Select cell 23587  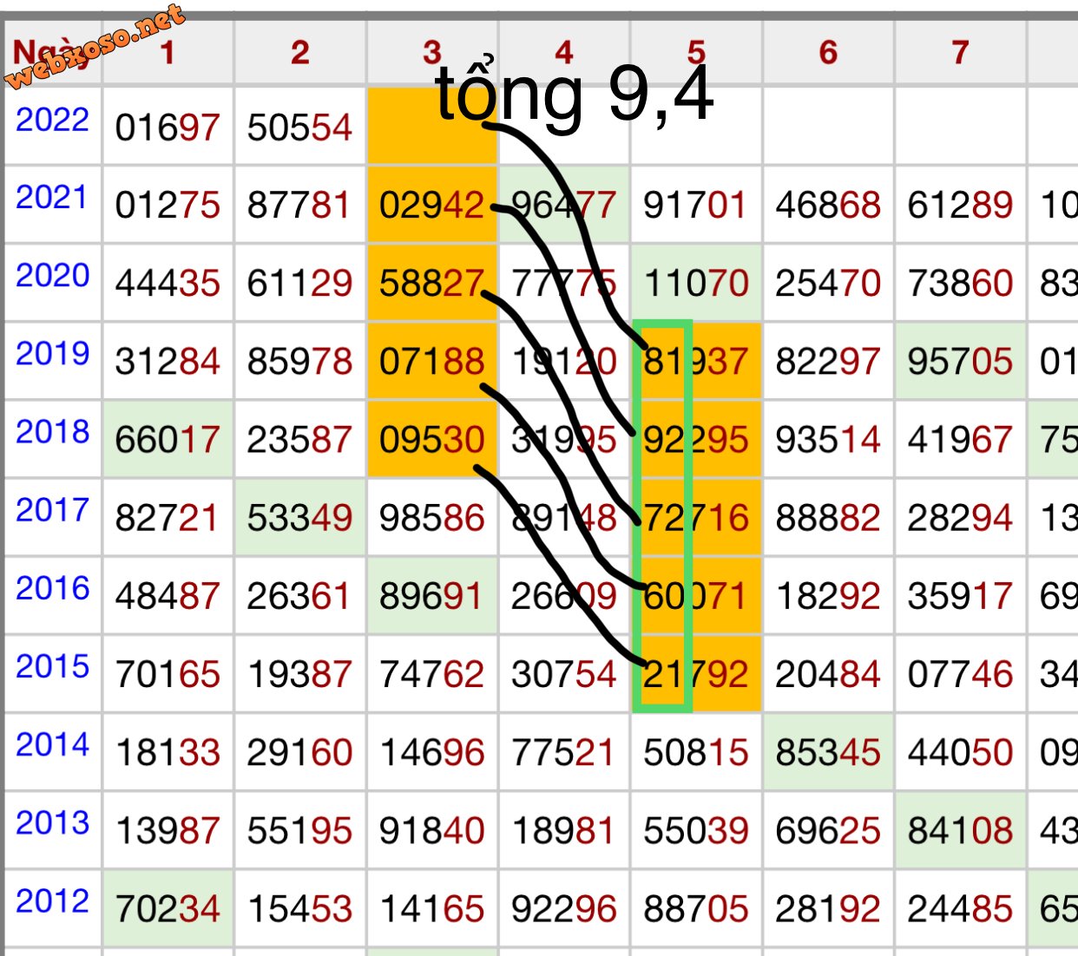(x=299, y=440)
